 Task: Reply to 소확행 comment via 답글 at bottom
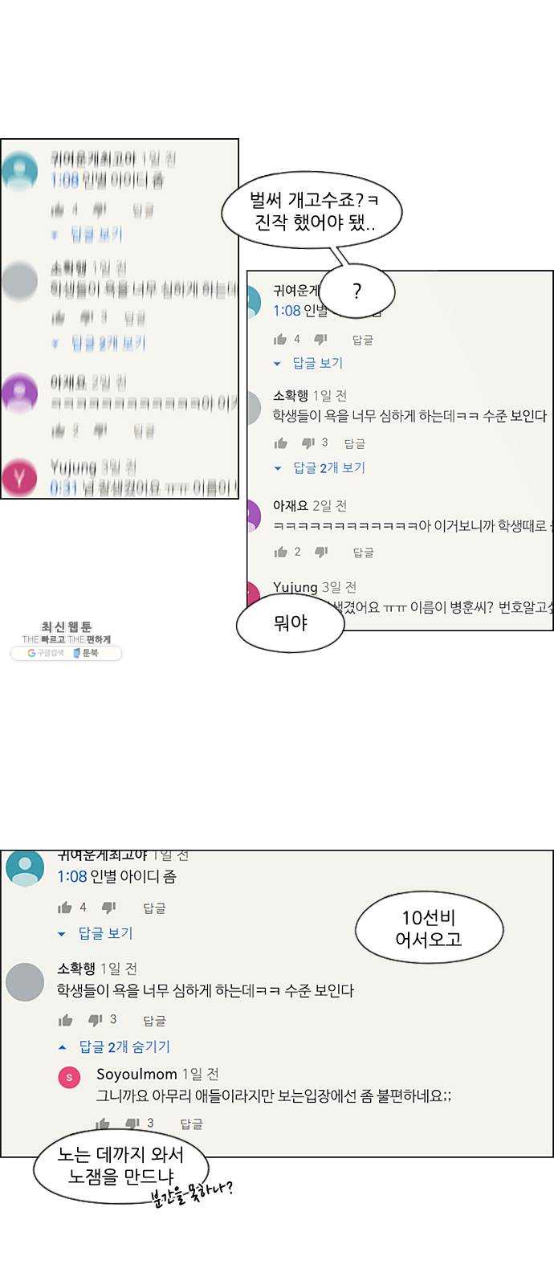154,1021
